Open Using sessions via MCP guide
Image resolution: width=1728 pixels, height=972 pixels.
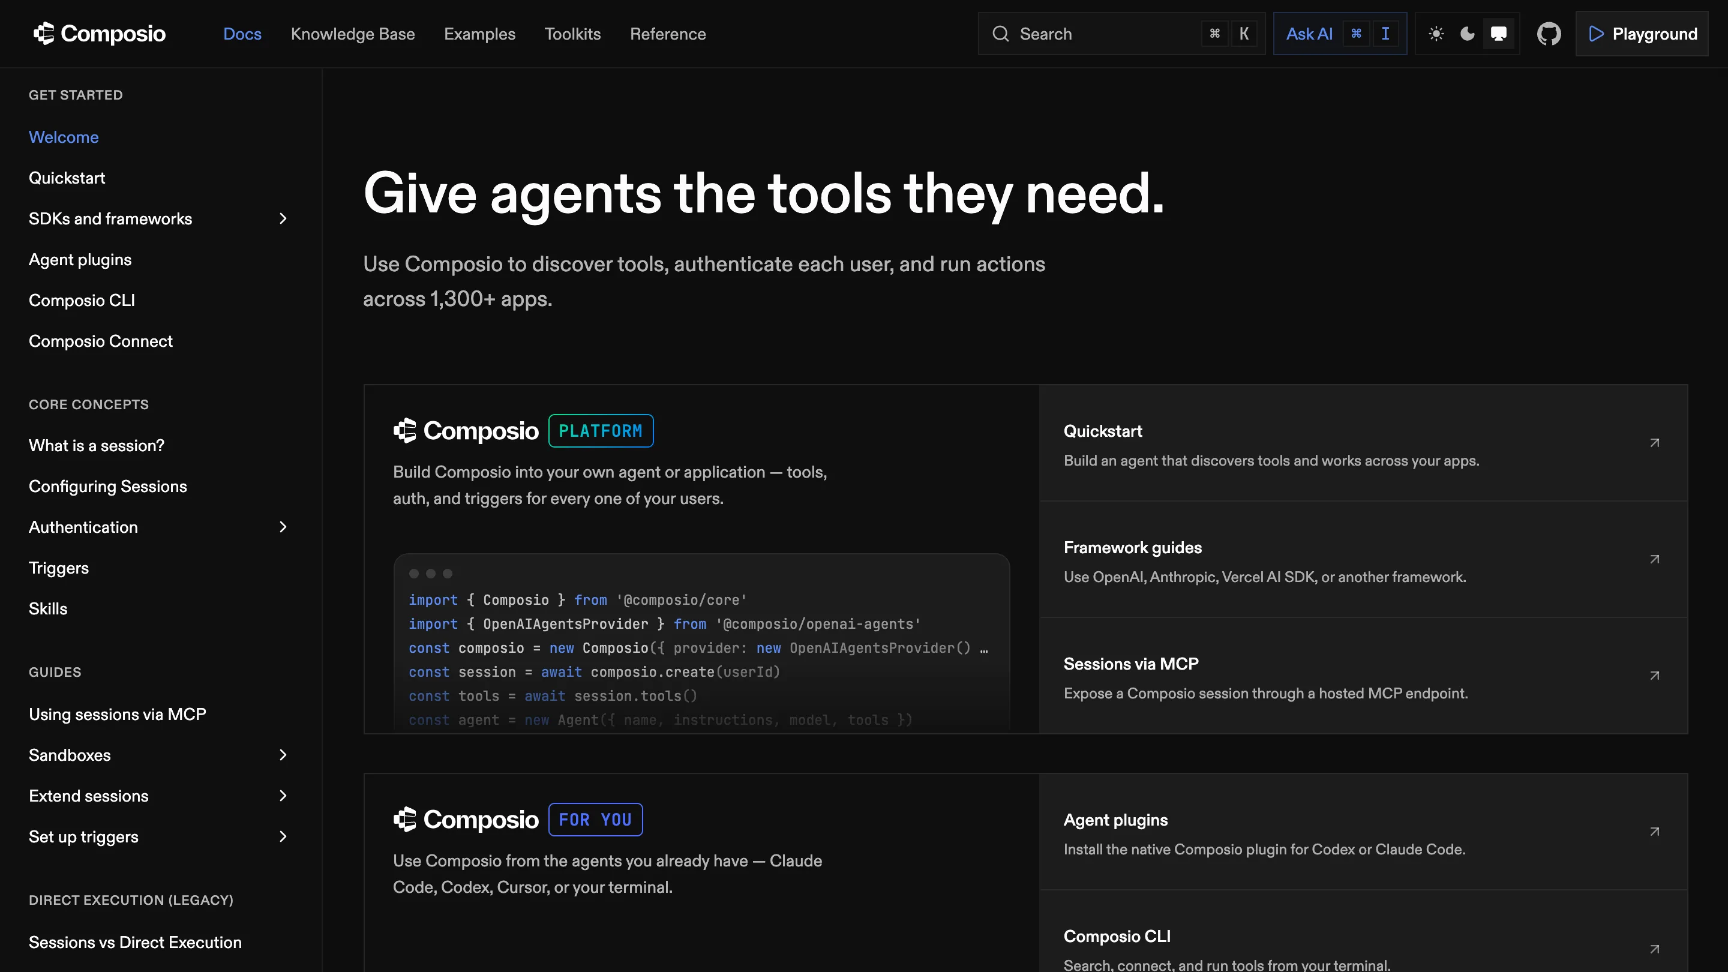click(118, 715)
